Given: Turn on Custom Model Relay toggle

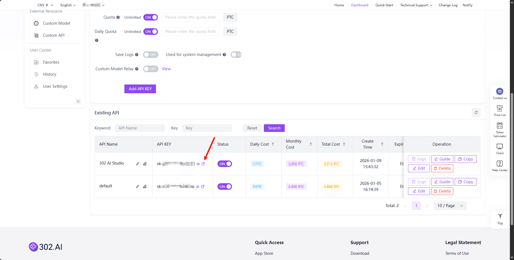Looking at the screenshot, I should [150, 69].
